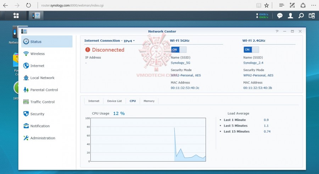319x174 pixels.
Task: Open the browser hub lines icon
Action: point(281,5)
